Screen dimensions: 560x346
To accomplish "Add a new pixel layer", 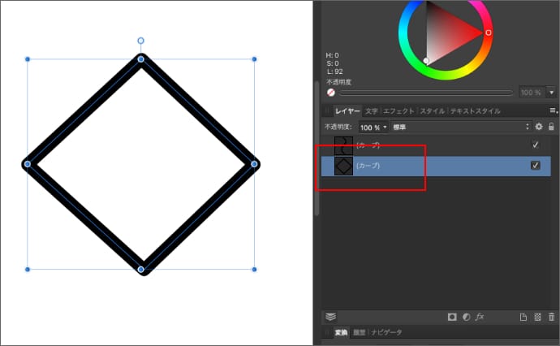I will coord(537,317).
